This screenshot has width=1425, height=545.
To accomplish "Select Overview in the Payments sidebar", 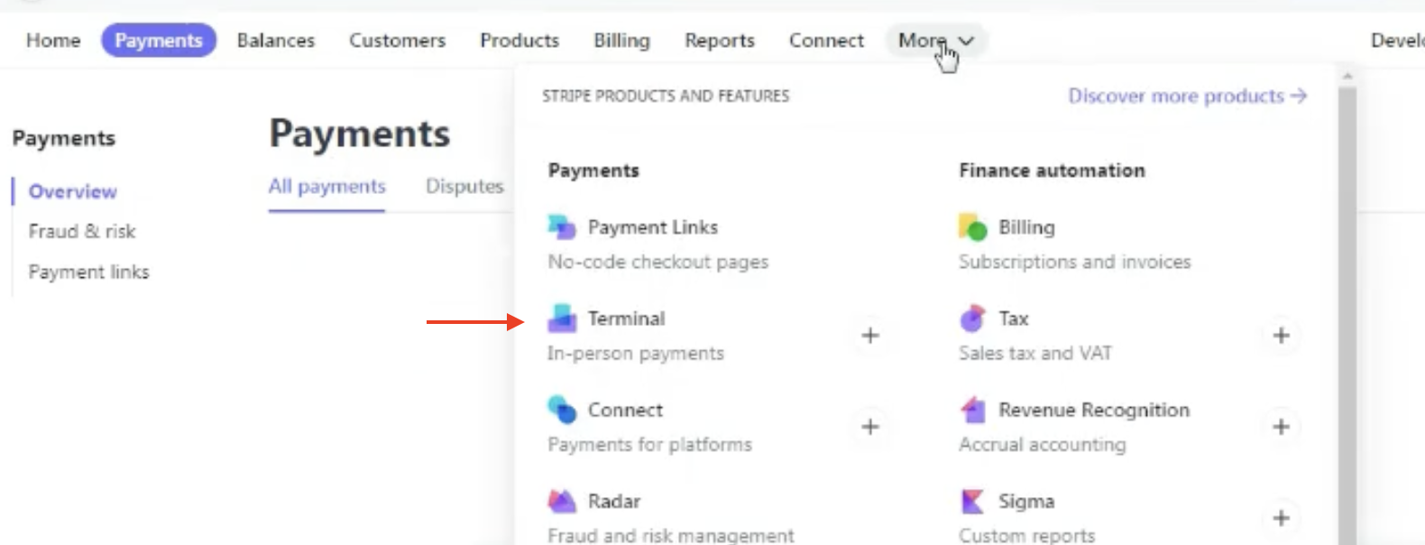I will pos(73,191).
